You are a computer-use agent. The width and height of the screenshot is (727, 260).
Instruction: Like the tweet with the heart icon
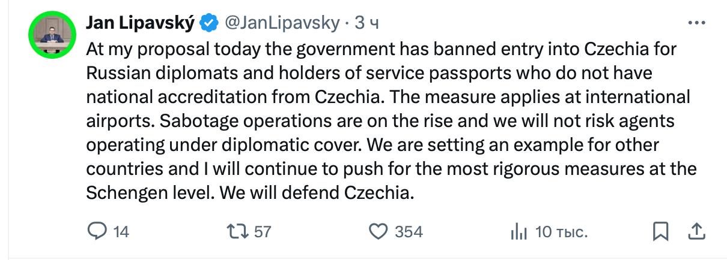pos(378,231)
